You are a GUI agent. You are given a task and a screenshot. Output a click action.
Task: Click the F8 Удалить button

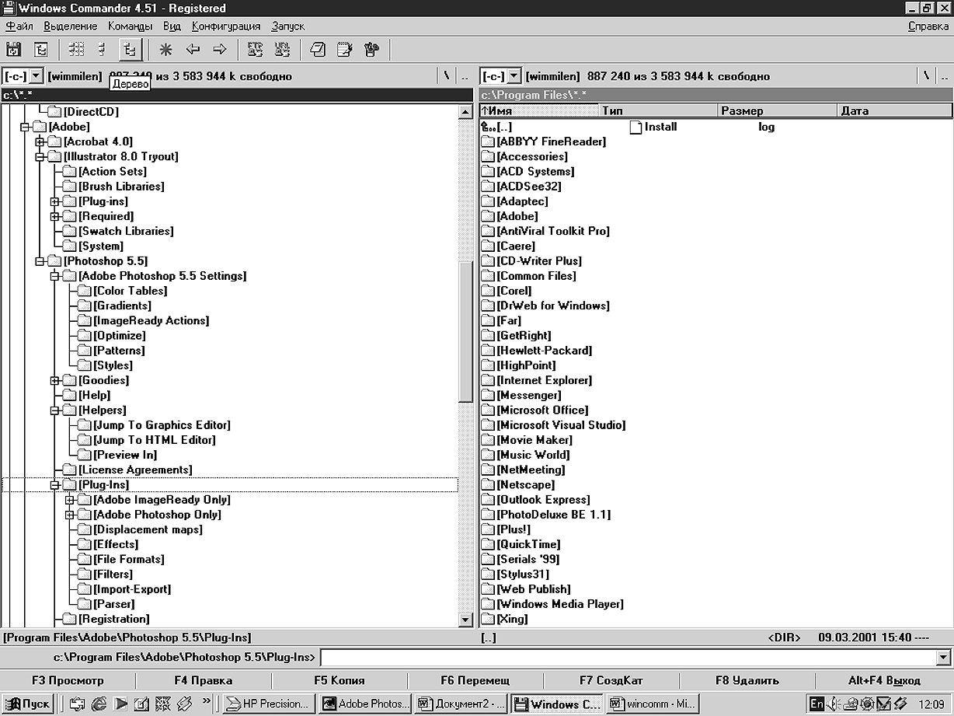[x=747, y=680]
